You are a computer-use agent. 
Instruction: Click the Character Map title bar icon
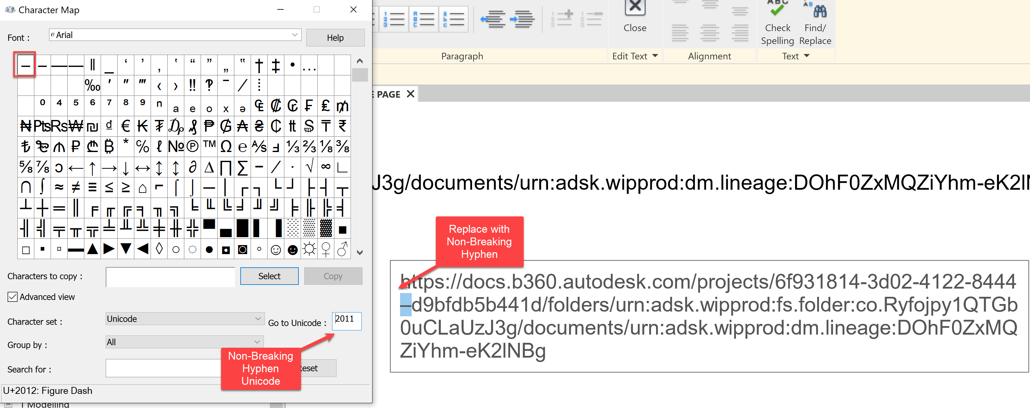(x=10, y=9)
